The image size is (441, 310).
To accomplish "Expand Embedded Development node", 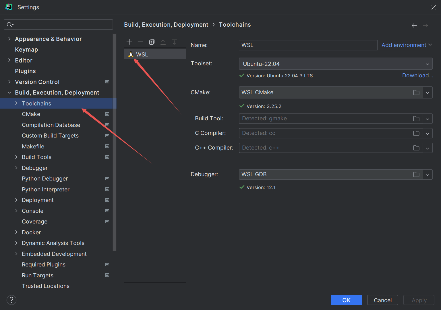I will coord(16,254).
